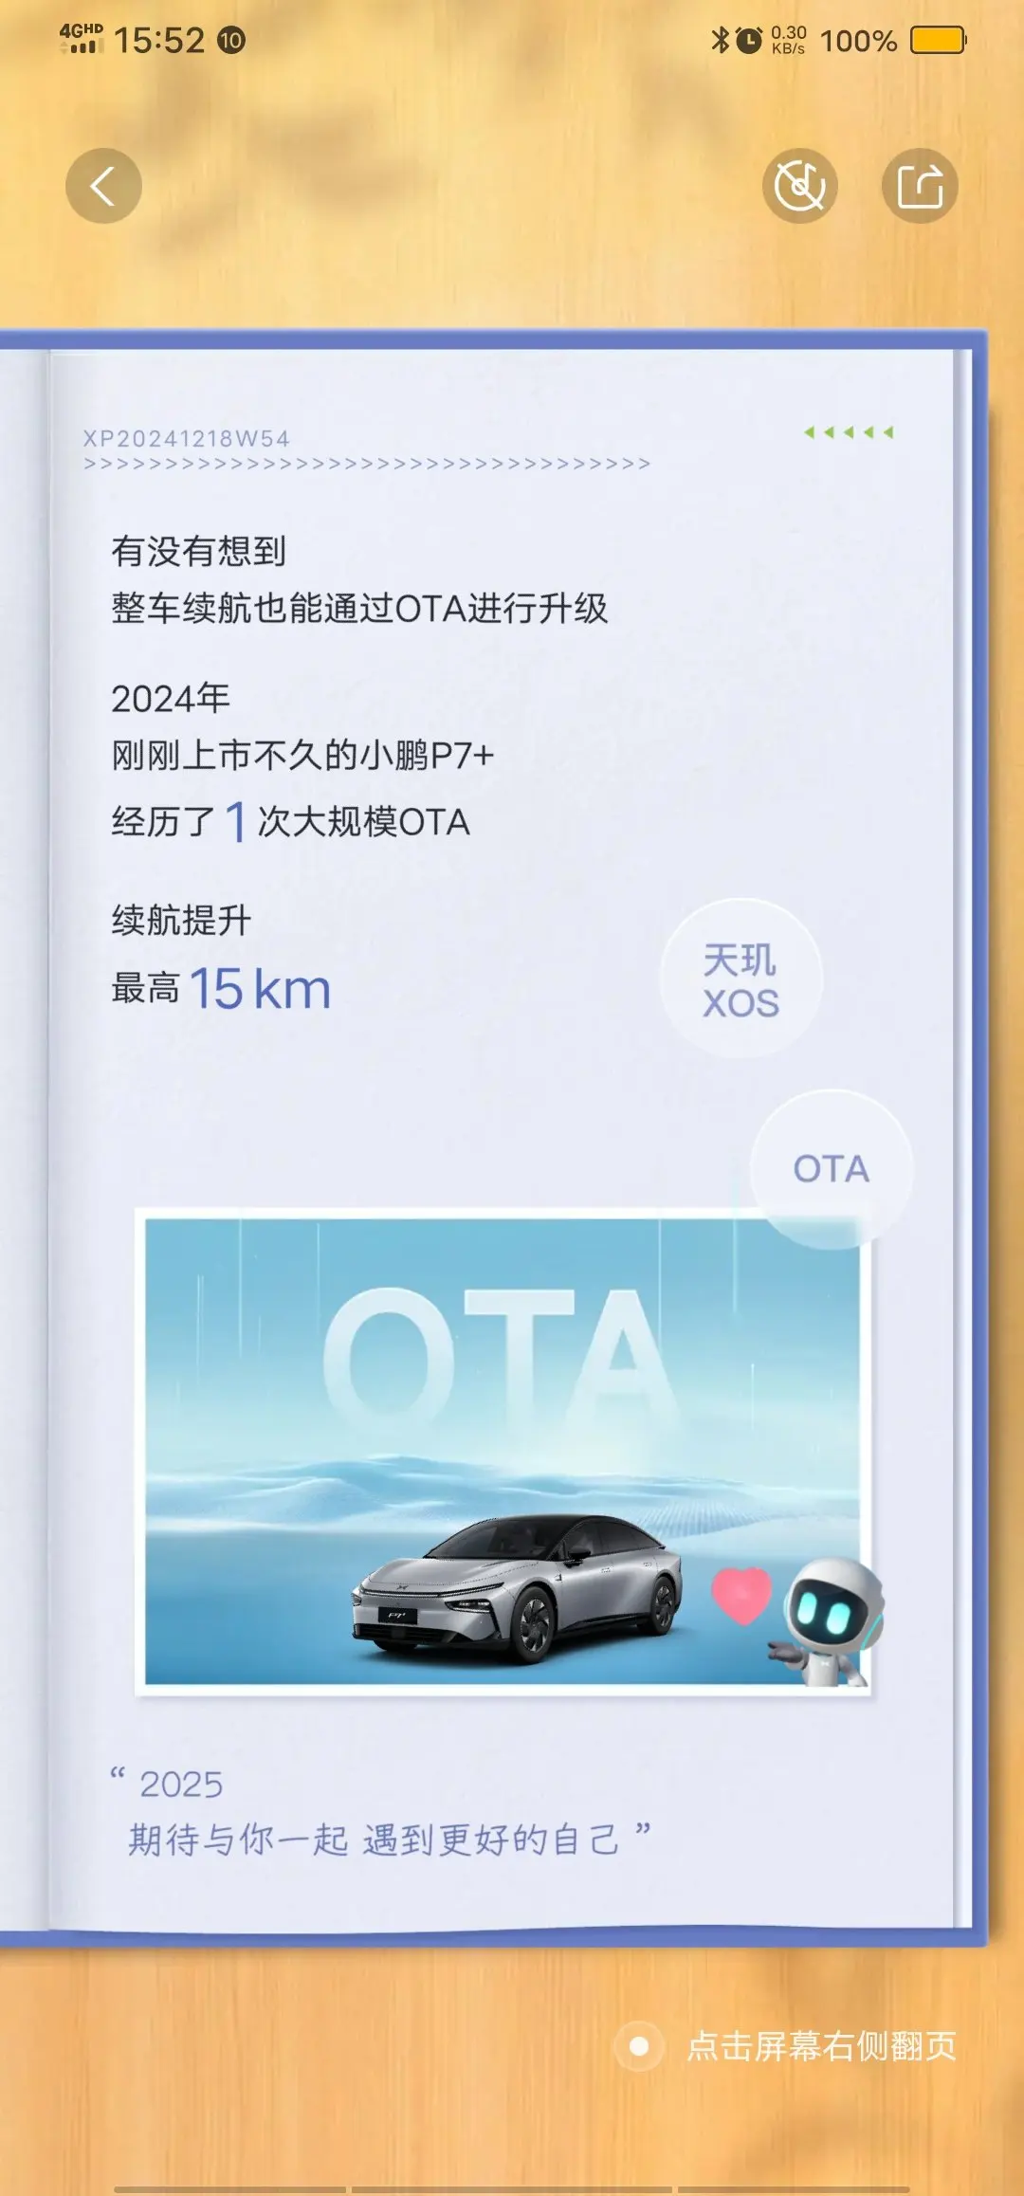Image resolution: width=1024 pixels, height=2196 pixels.
Task: Tap the code XP20241218W54
Action: (187, 438)
